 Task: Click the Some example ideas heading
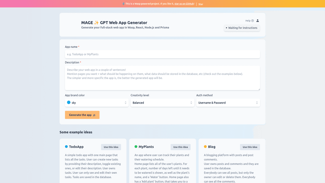coord(76,132)
